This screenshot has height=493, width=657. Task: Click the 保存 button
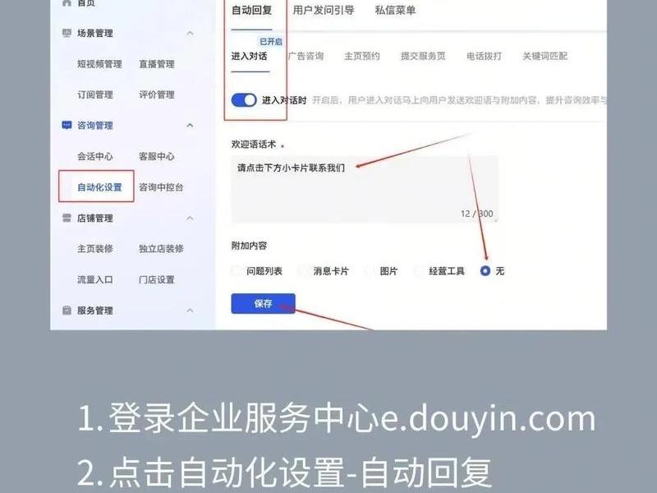pyautogui.click(x=263, y=303)
